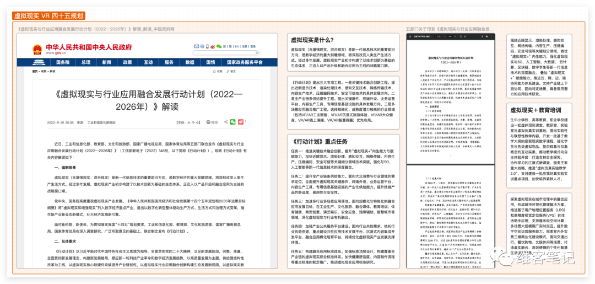Open the green WeChat icon in gov.cn header

[x=219, y=46]
